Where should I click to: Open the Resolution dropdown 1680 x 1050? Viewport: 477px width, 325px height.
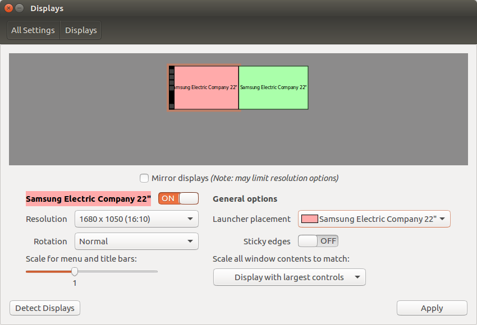pyautogui.click(x=136, y=219)
